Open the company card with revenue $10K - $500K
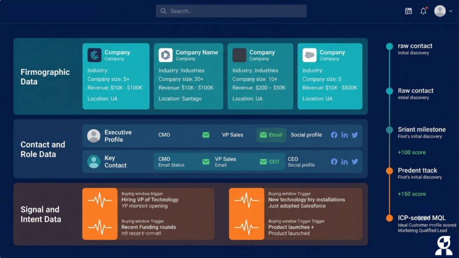The height and width of the screenshot is (258, 459). 330,76
